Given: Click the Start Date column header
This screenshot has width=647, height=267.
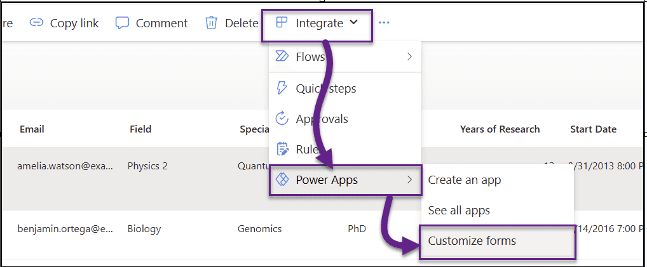Looking at the screenshot, I should tap(594, 129).
